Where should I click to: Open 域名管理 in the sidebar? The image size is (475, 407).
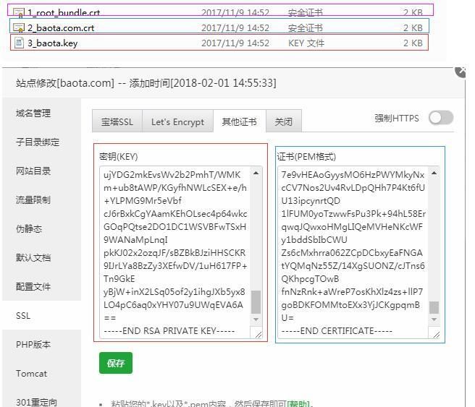point(33,113)
